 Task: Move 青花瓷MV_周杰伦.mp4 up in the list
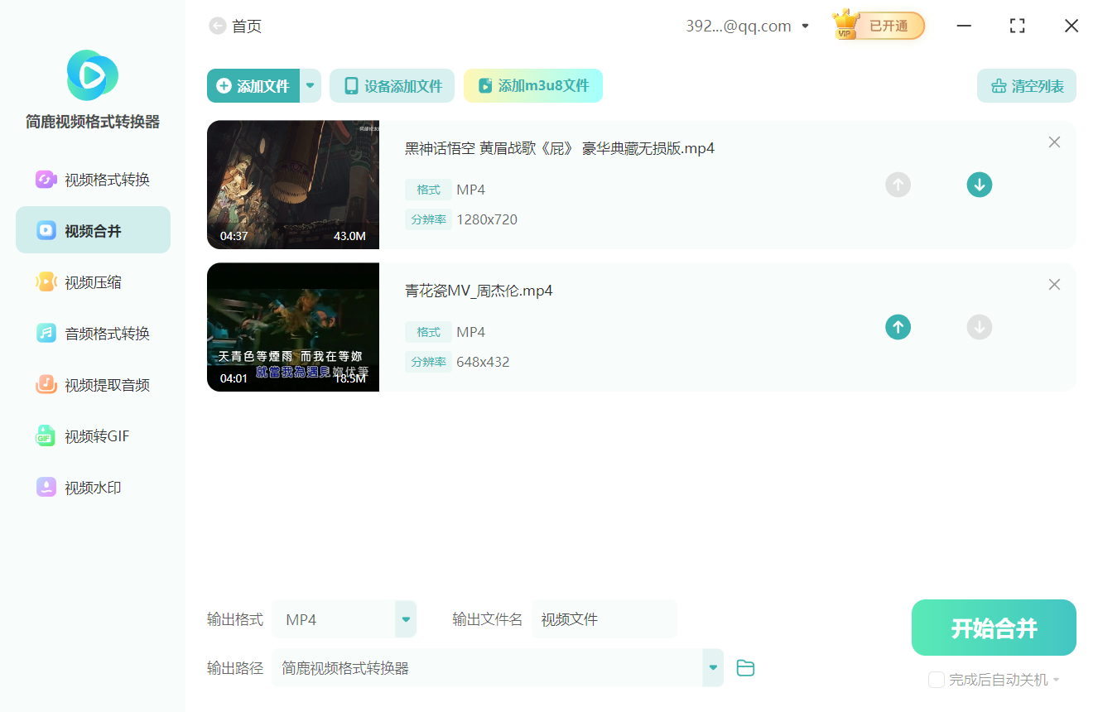(898, 327)
